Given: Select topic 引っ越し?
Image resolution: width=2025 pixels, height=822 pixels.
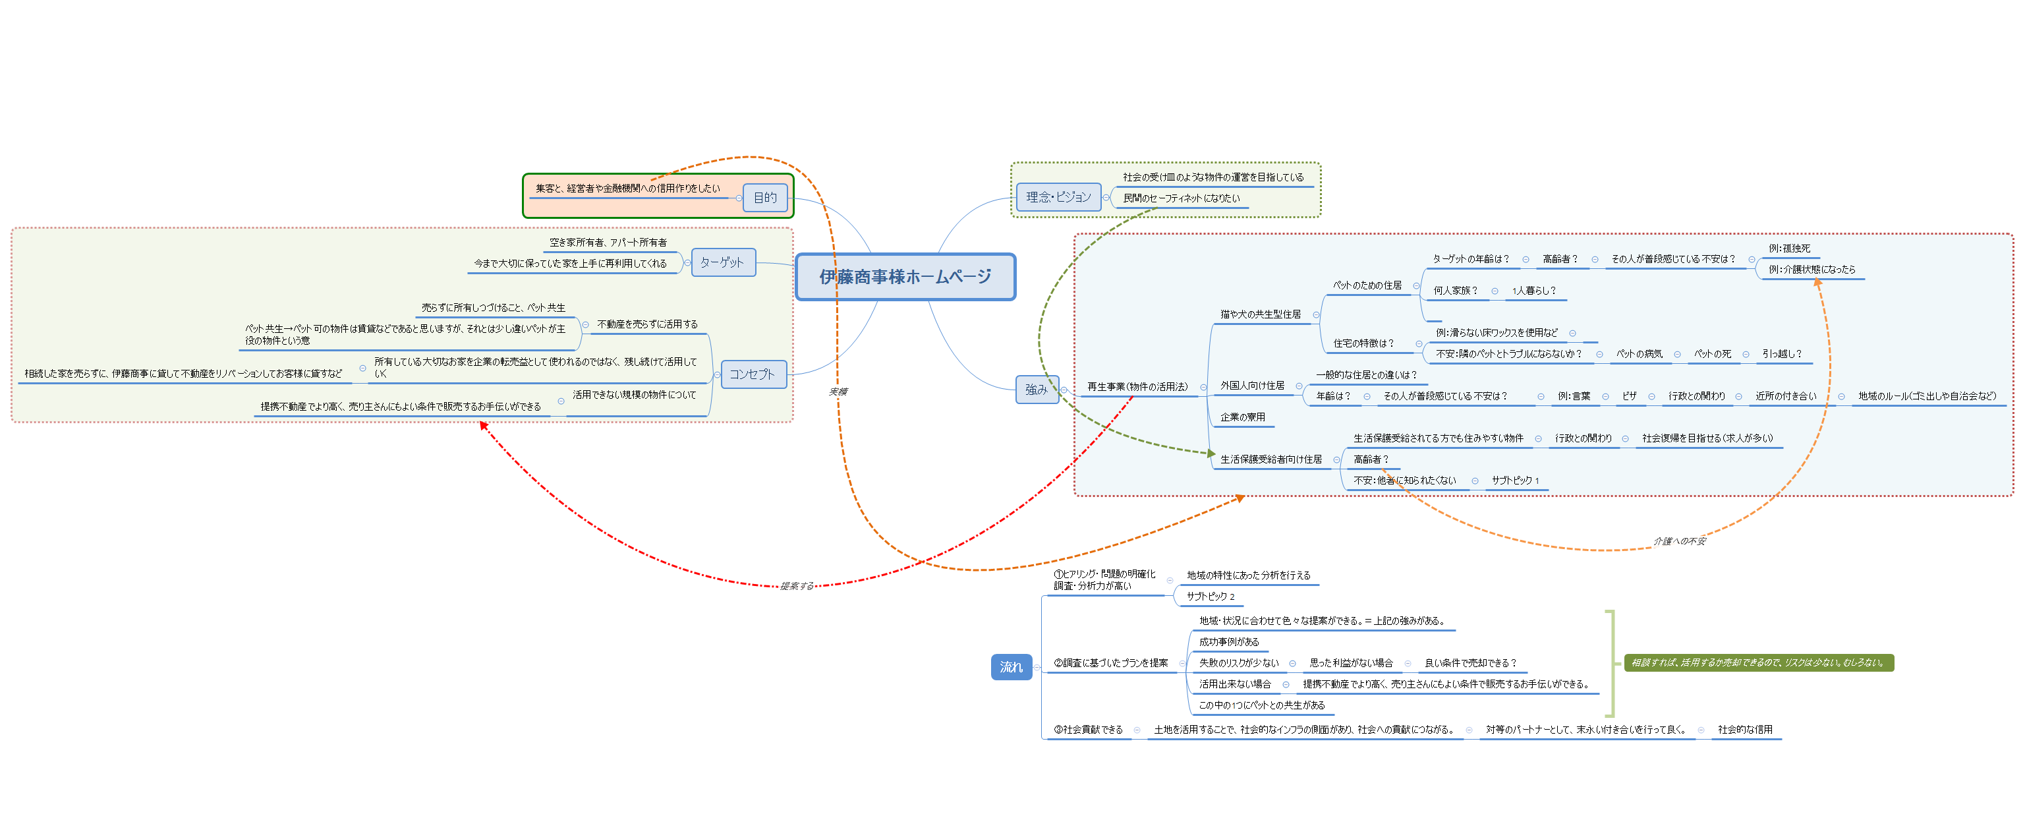Looking at the screenshot, I should coord(1781,354).
